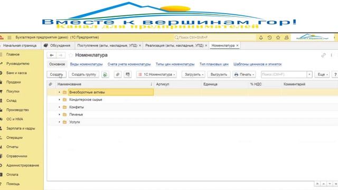Viewport: 338px width, 190px height.
Task: Open the main hamburger menu
Action: tap(10, 37)
